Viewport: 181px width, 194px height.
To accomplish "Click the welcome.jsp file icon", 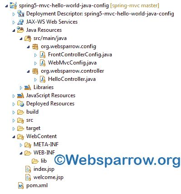I will click(28, 178).
